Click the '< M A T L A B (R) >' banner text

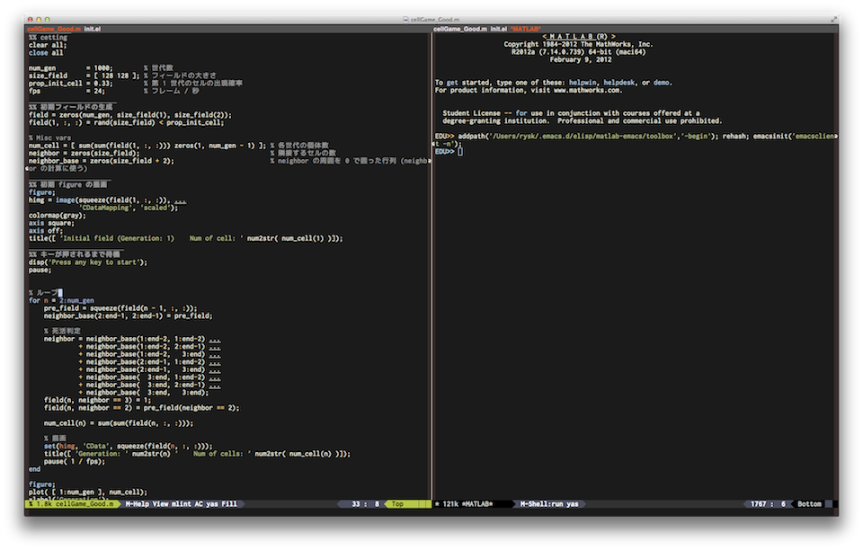pos(578,37)
